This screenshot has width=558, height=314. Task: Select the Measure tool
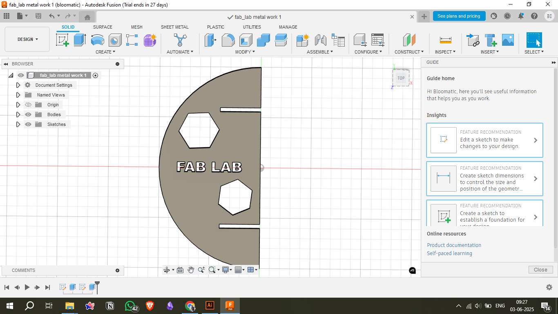[x=445, y=40]
